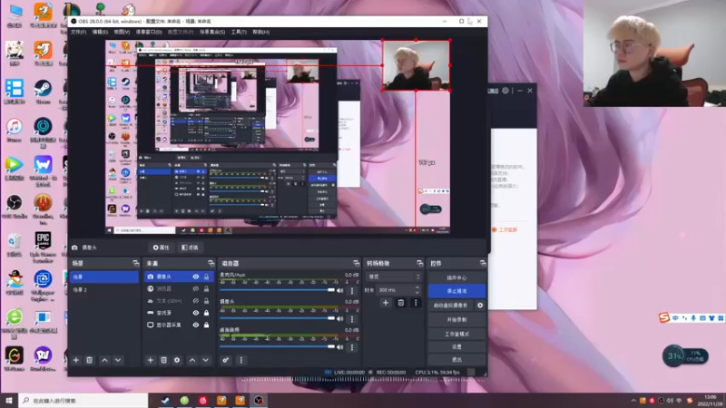Open the 视图(V) menu

pos(122,32)
